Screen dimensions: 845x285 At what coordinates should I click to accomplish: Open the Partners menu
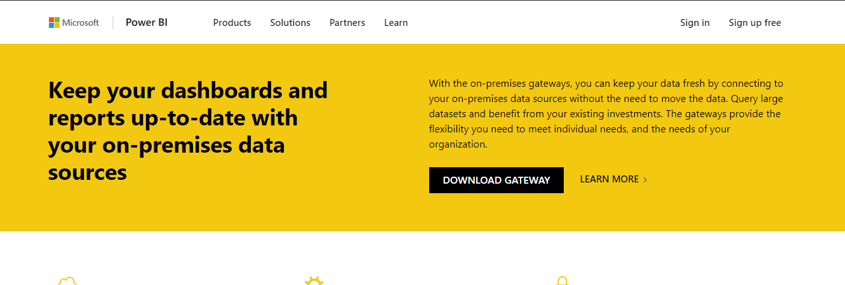click(x=347, y=23)
